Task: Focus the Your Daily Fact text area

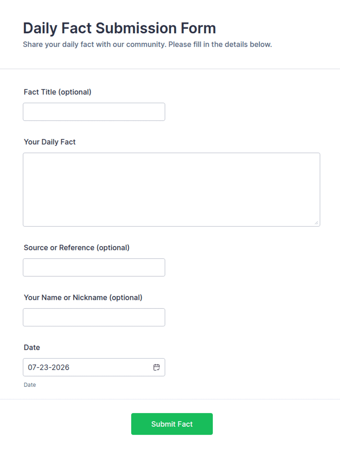Action: click(x=171, y=190)
